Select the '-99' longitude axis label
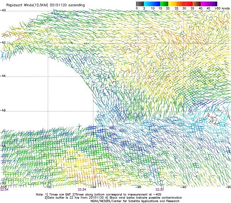The image size is (231, 203). pyautogui.click(x=93, y=187)
